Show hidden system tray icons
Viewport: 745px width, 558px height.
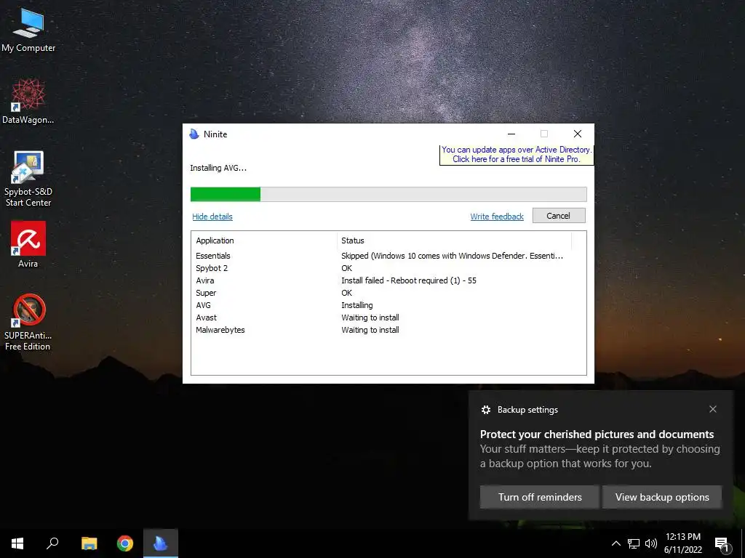pos(615,543)
